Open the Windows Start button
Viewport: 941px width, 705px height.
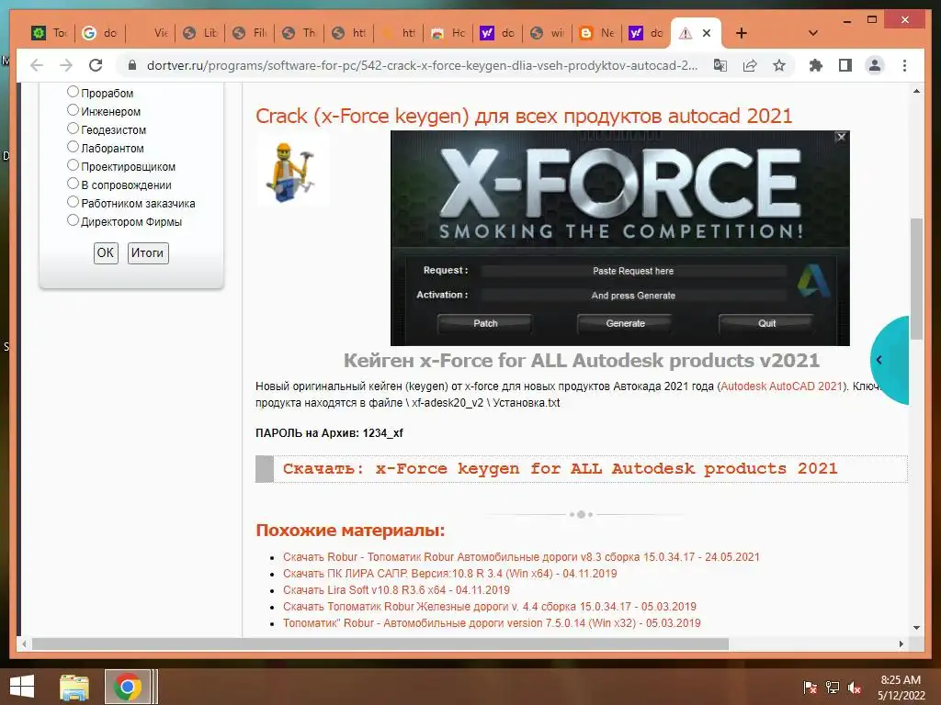point(22,687)
